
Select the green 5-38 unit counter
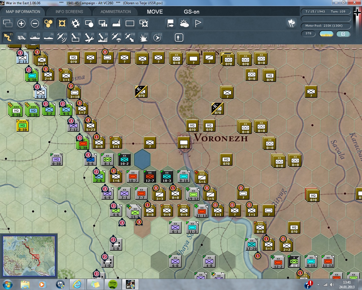83,144
